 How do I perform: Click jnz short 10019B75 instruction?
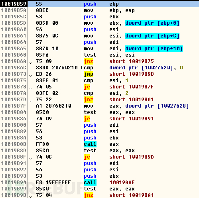coord(119,61)
